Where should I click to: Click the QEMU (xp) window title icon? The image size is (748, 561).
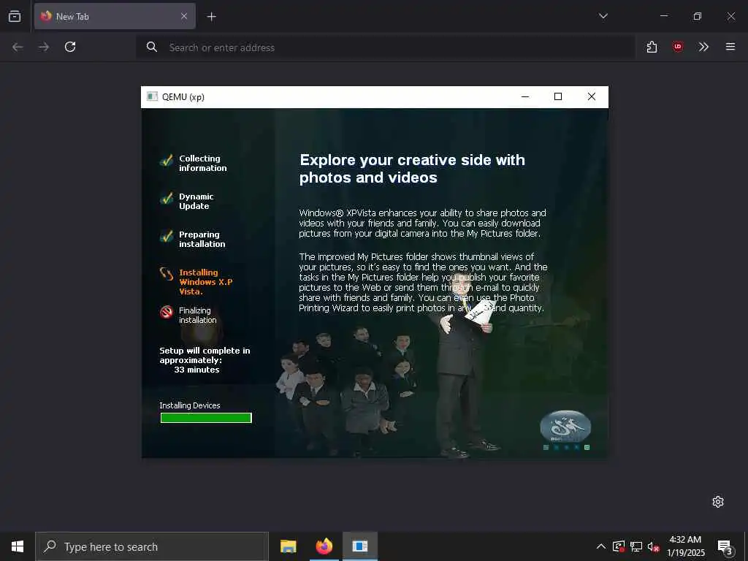pos(152,97)
